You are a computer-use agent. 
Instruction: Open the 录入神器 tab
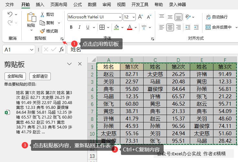(x=178, y=5)
